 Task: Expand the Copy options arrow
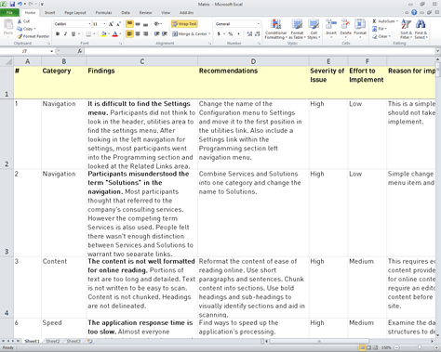pos(34,29)
